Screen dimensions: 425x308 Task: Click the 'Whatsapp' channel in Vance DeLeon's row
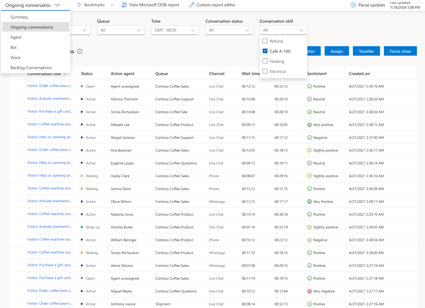click(x=217, y=266)
